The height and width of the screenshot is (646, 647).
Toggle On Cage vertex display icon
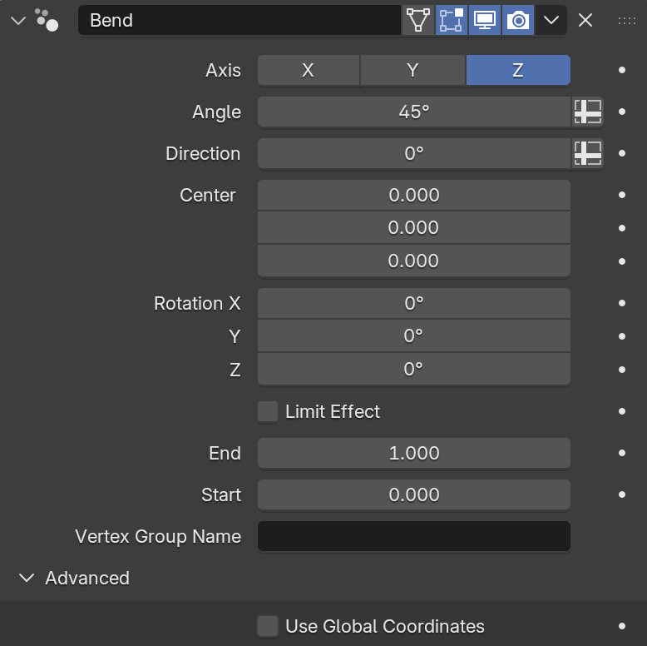click(x=418, y=20)
